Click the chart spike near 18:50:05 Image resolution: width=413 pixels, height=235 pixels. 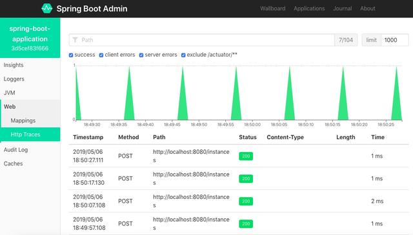[x=290, y=100]
